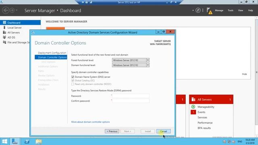Open the Tools menu
The width and height of the screenshot is (258, 145).
tap(230, 10)
